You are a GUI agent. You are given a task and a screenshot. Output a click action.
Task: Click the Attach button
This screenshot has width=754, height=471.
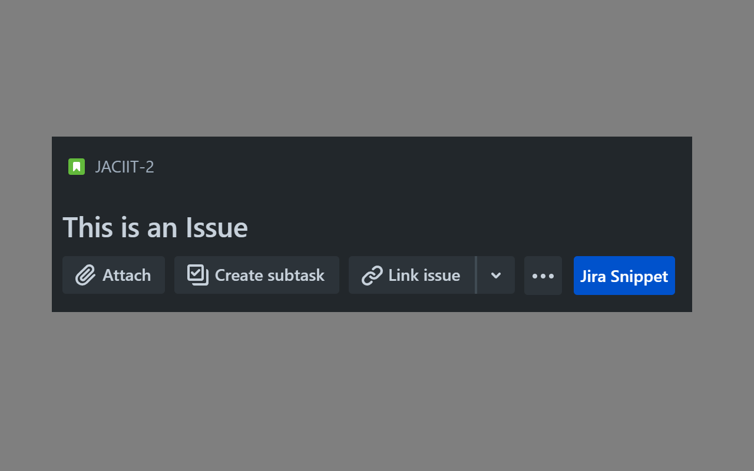coord(113,275)
